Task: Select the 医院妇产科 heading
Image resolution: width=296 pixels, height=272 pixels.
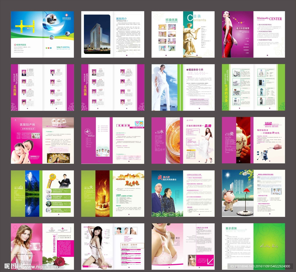Action: (27, 125)
